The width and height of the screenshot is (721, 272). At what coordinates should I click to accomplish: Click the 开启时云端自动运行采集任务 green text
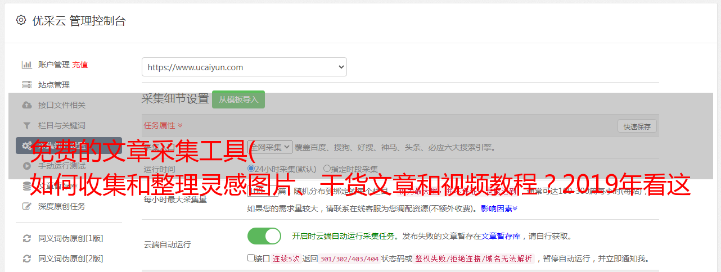click(343, 236)
